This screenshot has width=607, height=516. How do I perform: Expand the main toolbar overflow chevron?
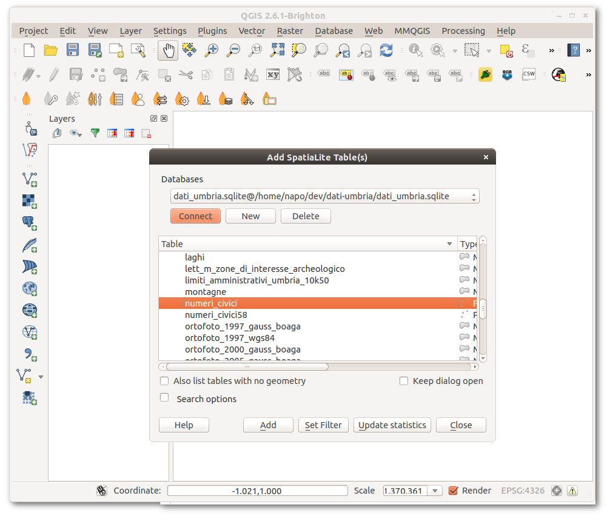point(552,50)
